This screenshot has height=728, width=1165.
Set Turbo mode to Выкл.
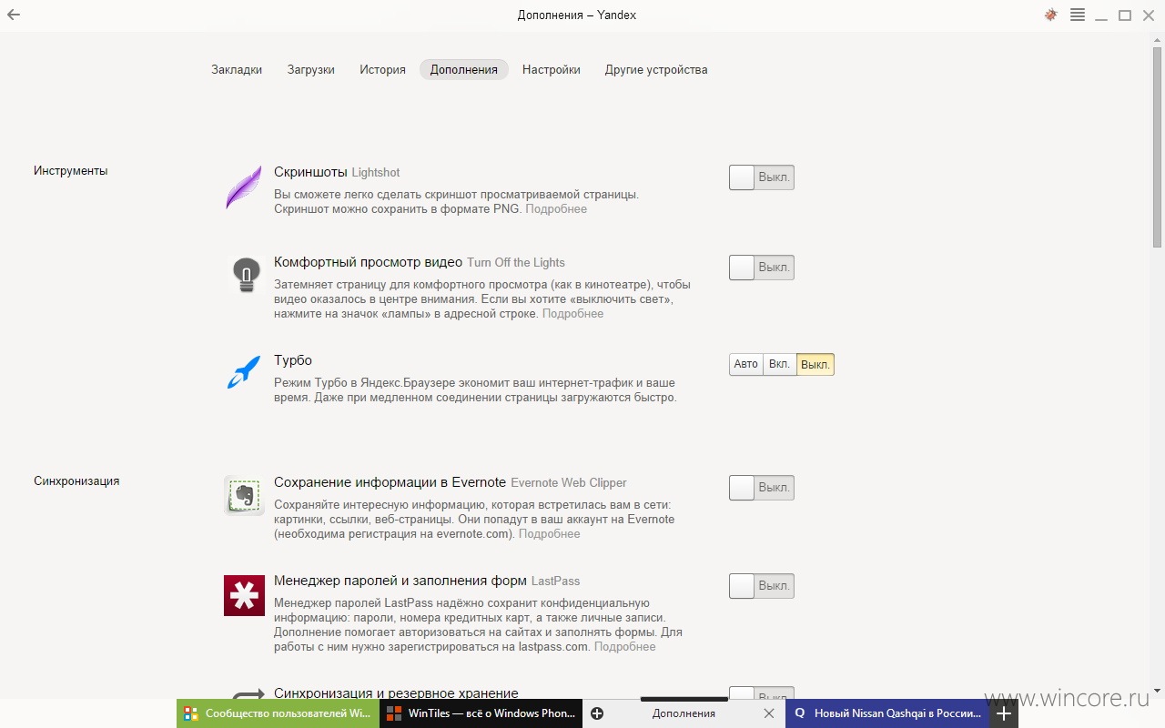[x=815, y=364]
